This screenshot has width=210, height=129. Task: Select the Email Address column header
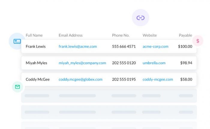click(x=70, y=35)
